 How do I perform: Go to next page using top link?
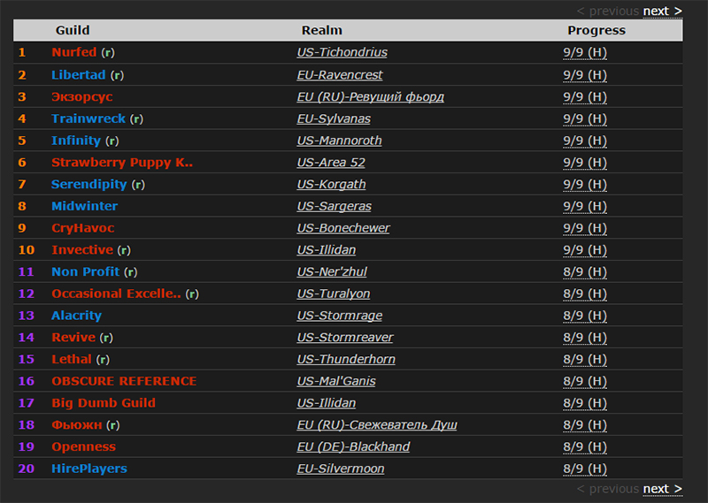click(662, 11)
